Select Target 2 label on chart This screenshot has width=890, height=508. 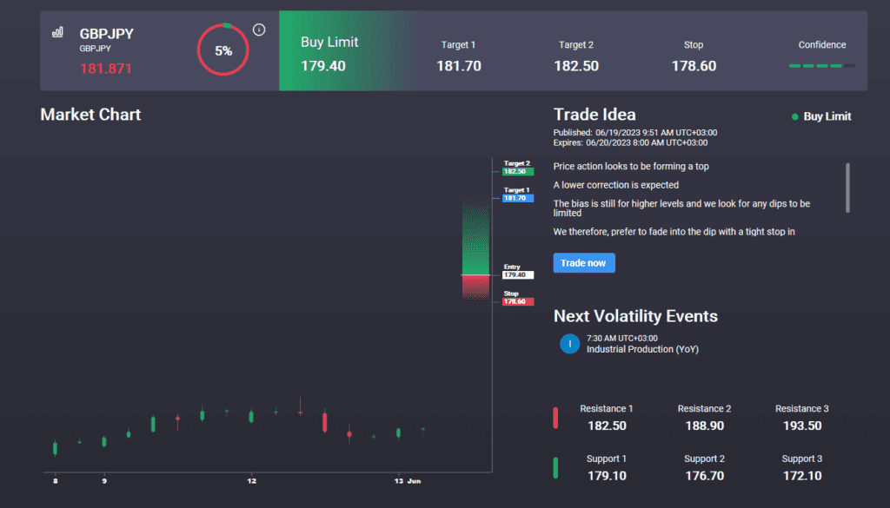pos(515,168)
